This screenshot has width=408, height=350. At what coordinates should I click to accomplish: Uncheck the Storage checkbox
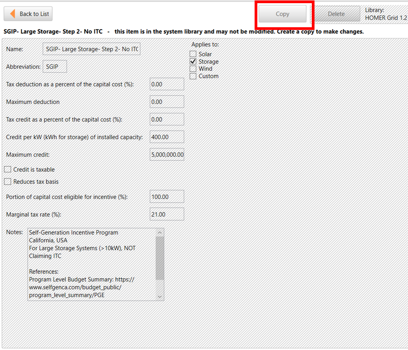point(193,61)
